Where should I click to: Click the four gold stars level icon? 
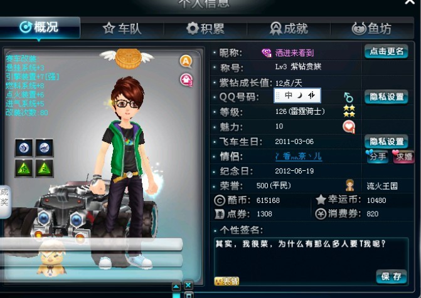[349, 111]
